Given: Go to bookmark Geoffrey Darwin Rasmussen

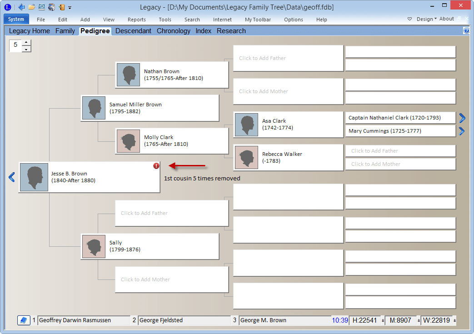Looking at the screenshot, I should point(84,320).
